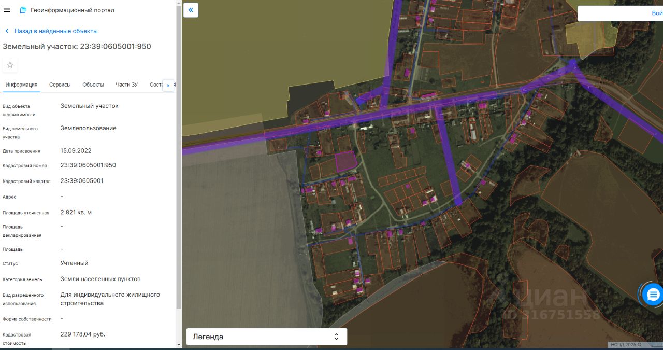Click the date value 15.09.2022
The width and height of the screenshot is (663, 350).
tap(76, 151)
